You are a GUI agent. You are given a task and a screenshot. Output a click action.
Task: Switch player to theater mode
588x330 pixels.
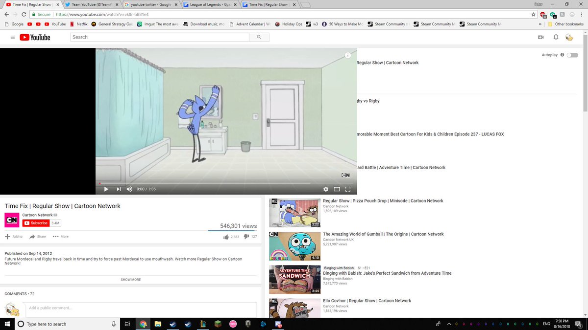pyautogui.click(x=337, y=189)
